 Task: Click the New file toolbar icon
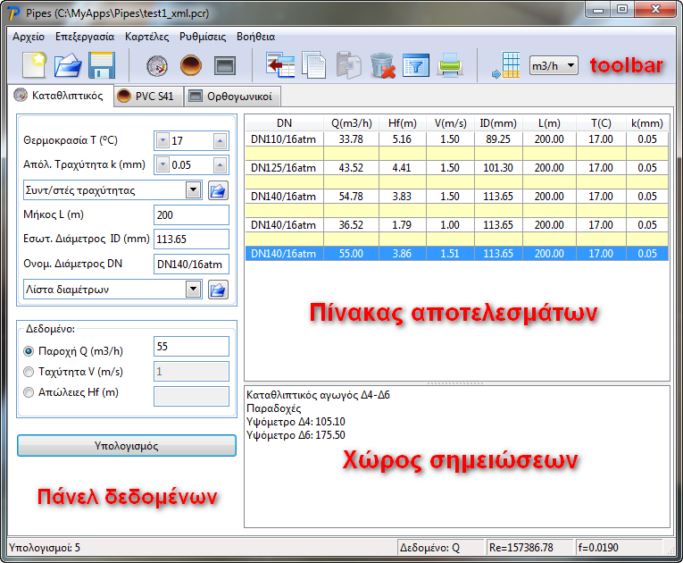pyautogui.click(x=35, y=65)
